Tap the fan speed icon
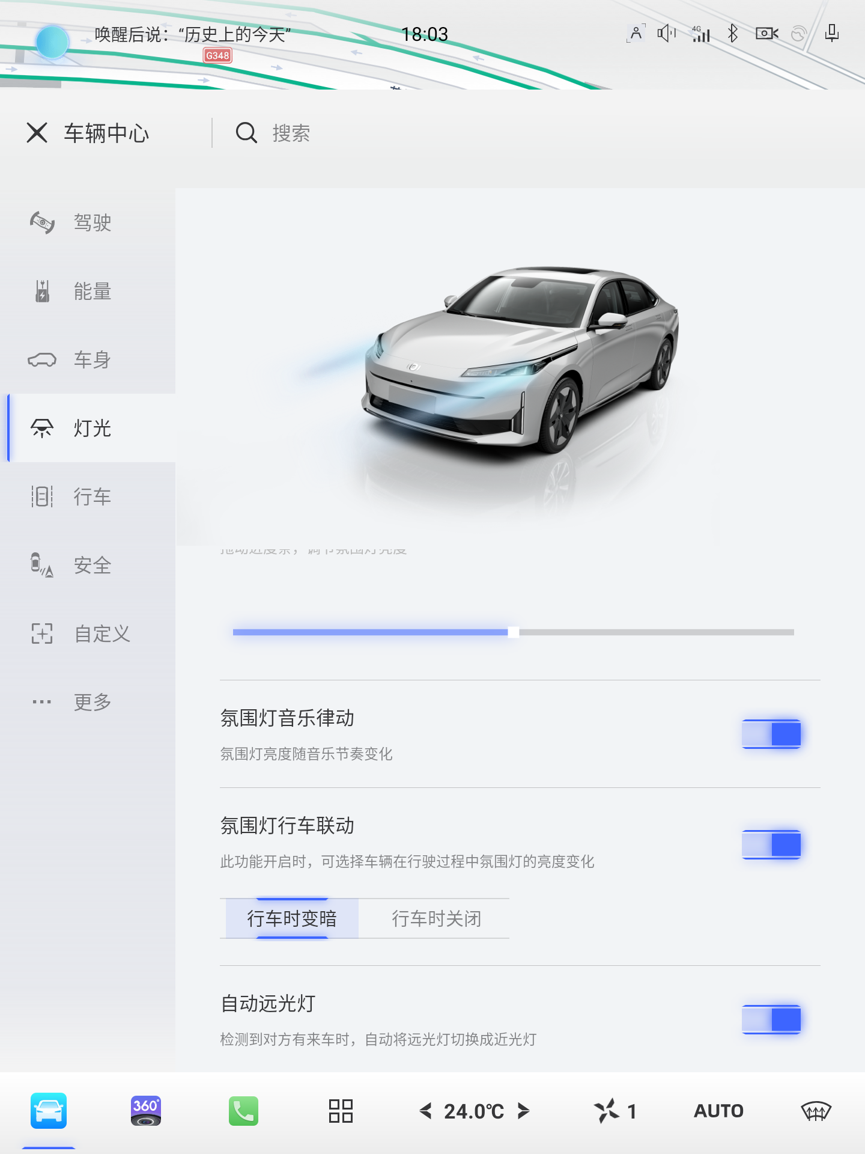 (x=607, y=1111)
